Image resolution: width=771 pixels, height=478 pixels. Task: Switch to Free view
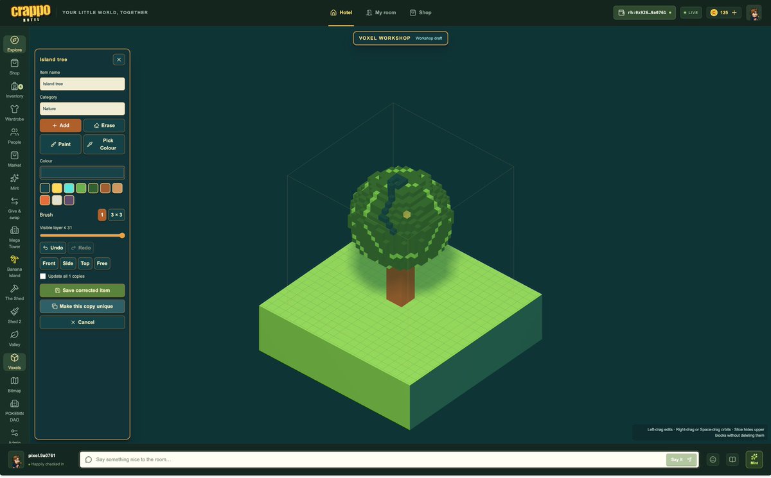pos(102,263)
